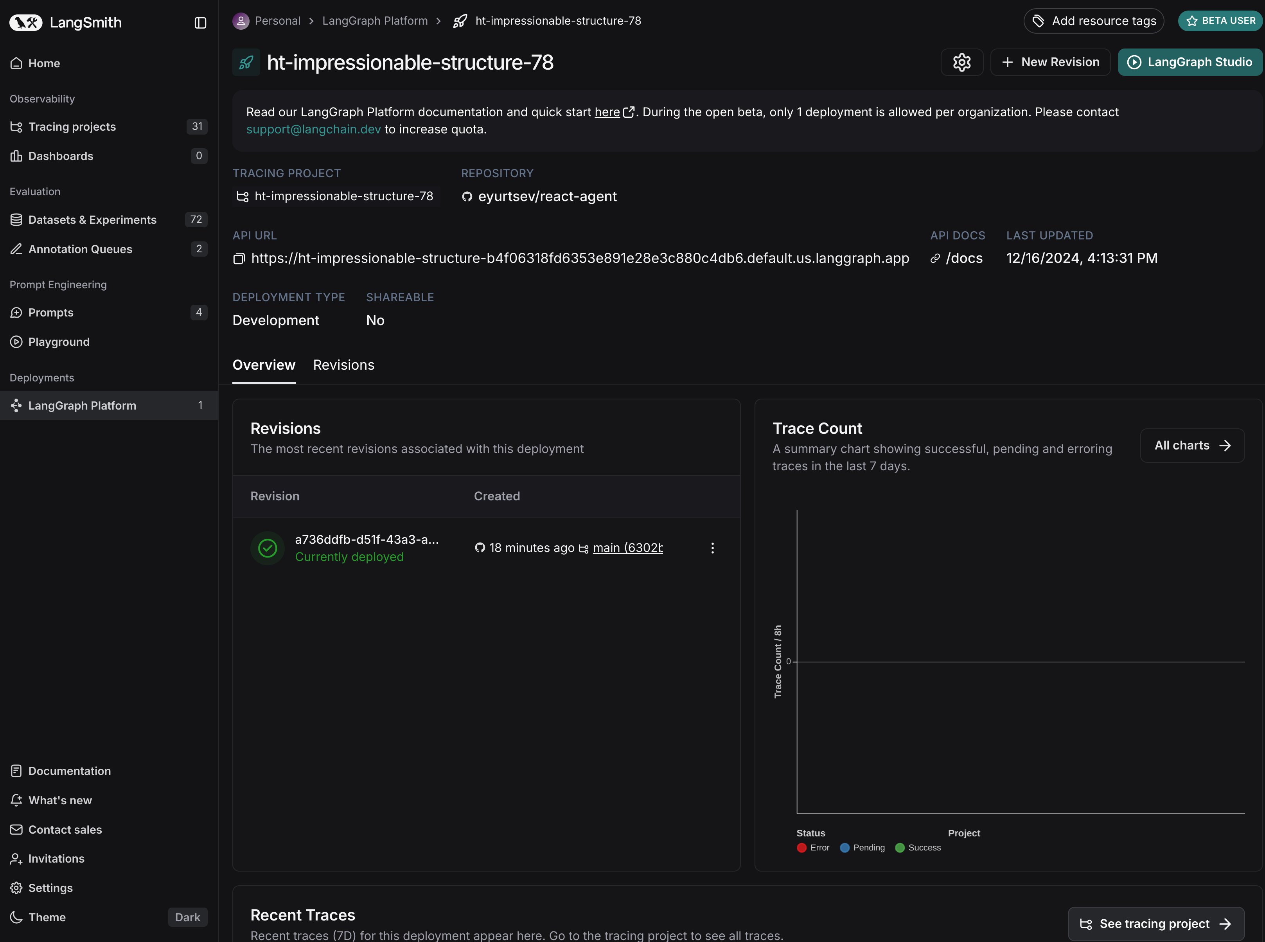
Task: Click the Created column header
Action: [x=496, y=496]
